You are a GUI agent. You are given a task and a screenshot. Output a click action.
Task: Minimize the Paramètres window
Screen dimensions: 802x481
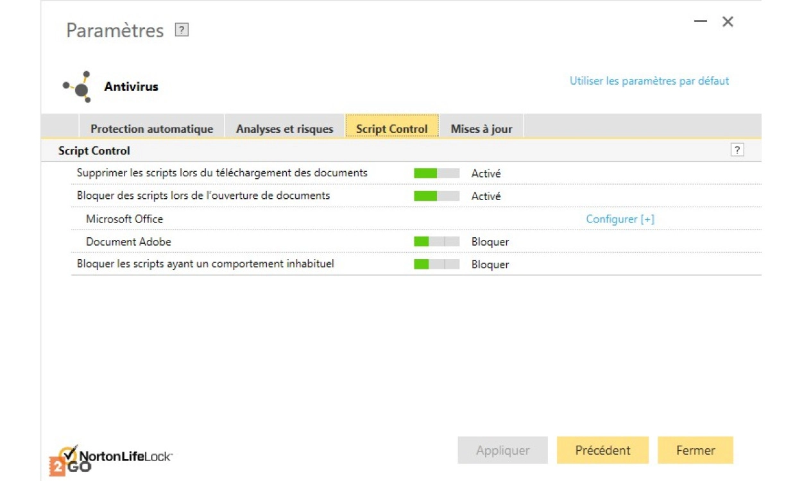point(701,22)
